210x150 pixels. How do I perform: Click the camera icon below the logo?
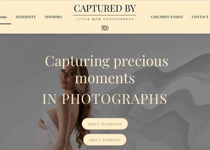tap(105, 28)
